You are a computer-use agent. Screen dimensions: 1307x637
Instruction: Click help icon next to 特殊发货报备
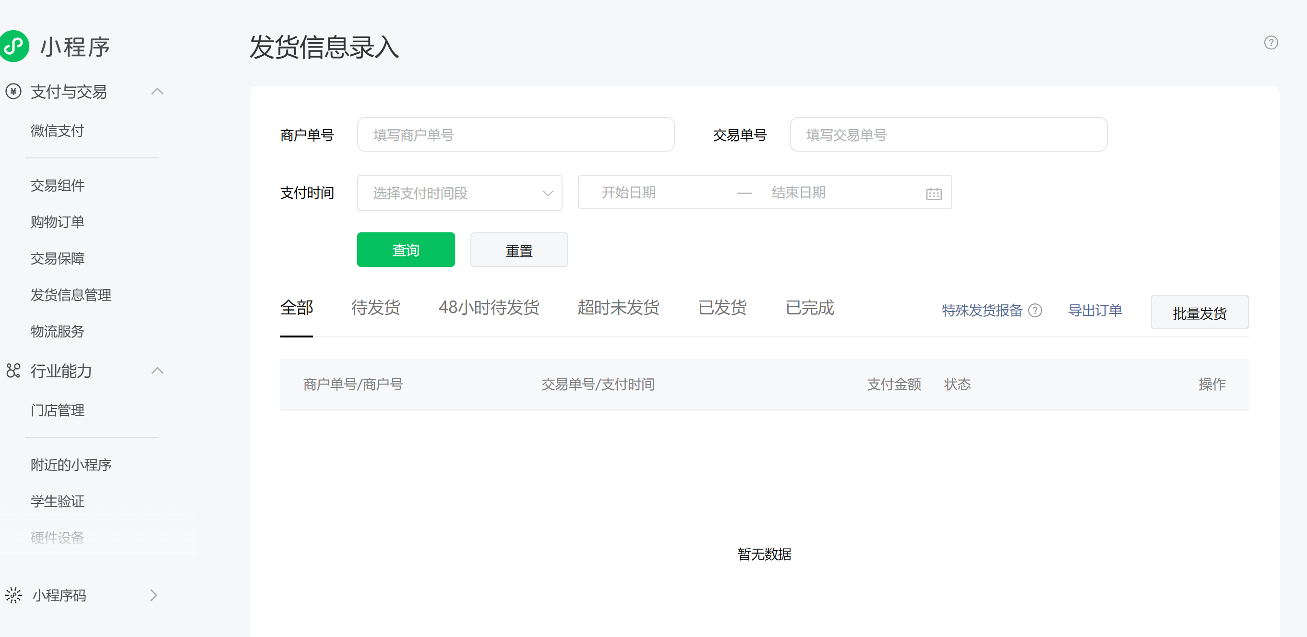[1035, 310]
